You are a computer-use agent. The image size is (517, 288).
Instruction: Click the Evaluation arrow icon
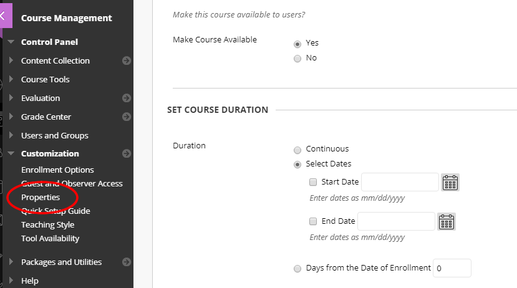point(127,98)
